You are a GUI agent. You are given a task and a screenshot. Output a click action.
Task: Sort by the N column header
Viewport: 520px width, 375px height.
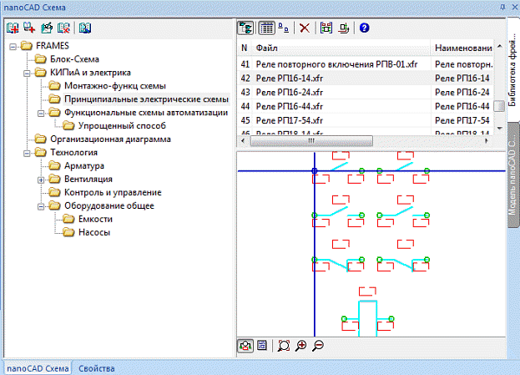click(x=245, y=48)
